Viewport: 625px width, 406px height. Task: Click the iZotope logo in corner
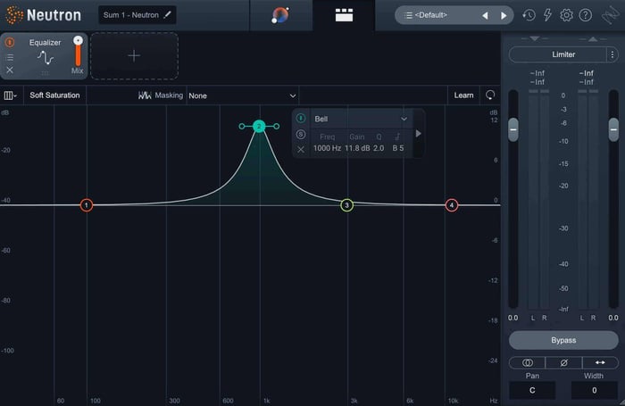(x=610, y=15)
